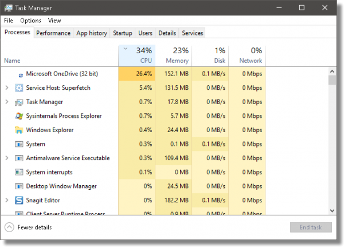Image resolution: width=344 pixels, height=247 pixels.
Task: Click Antimalware Service Executable row name
Action: coord(68,158)
